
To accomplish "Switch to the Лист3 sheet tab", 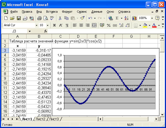I will click(54, 119).
